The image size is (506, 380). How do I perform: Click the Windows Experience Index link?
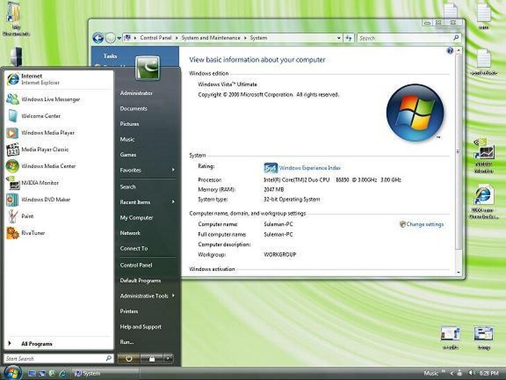click(310, 168)
